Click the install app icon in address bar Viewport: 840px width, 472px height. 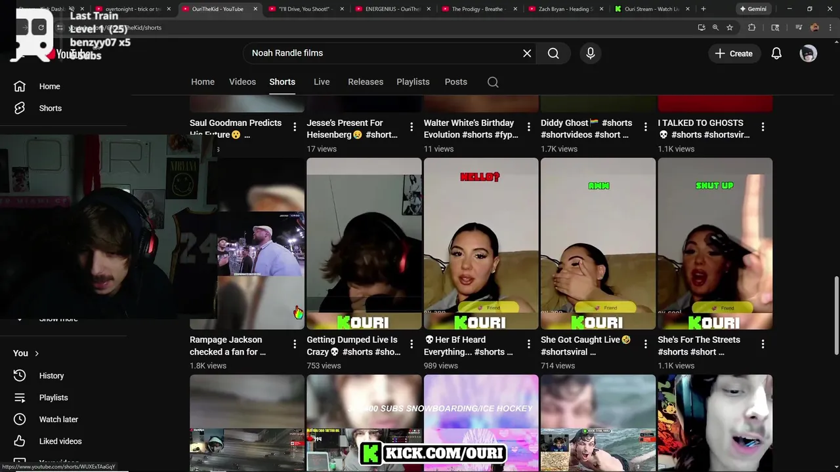click(702, 28)
